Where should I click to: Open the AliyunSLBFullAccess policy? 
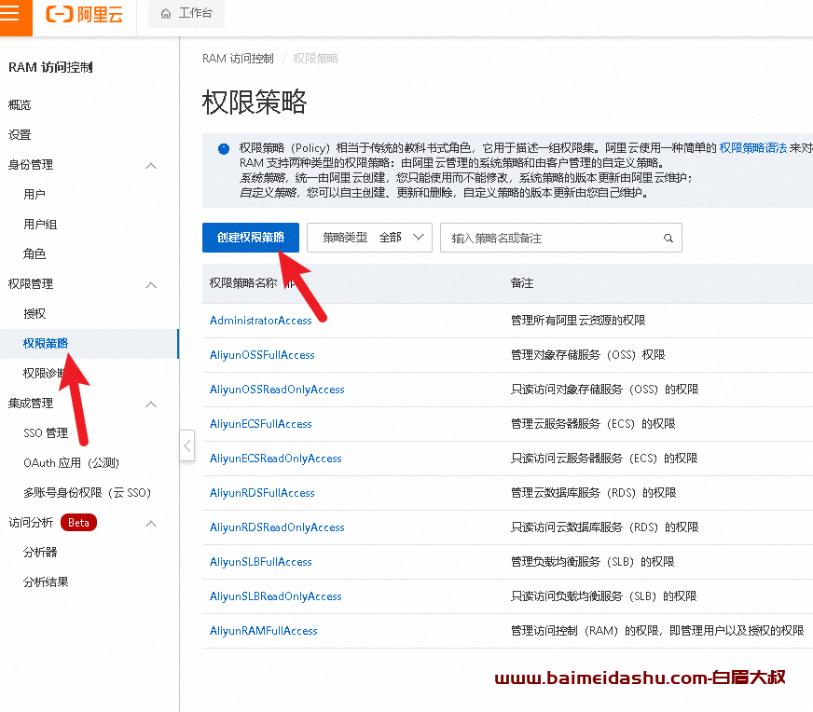point(260,562)
